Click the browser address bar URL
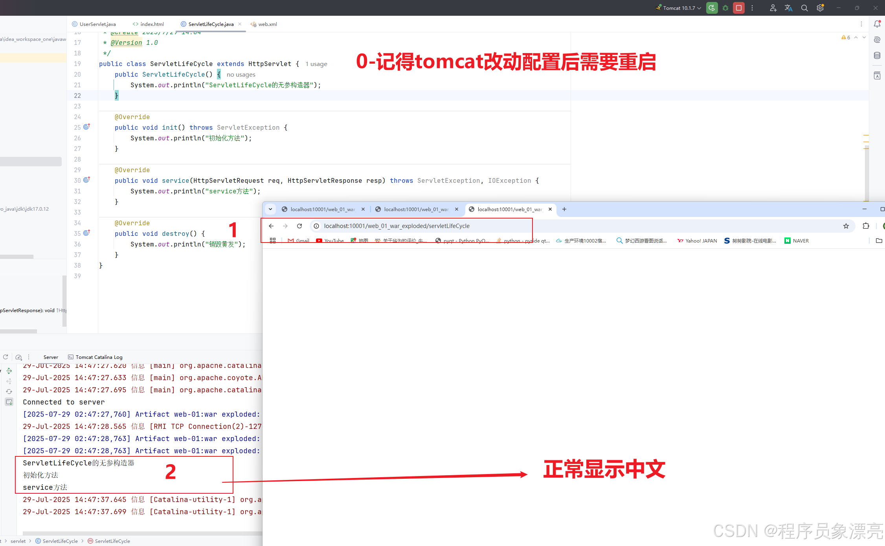The width and height of the screenshot is (885, 546). 397,226
